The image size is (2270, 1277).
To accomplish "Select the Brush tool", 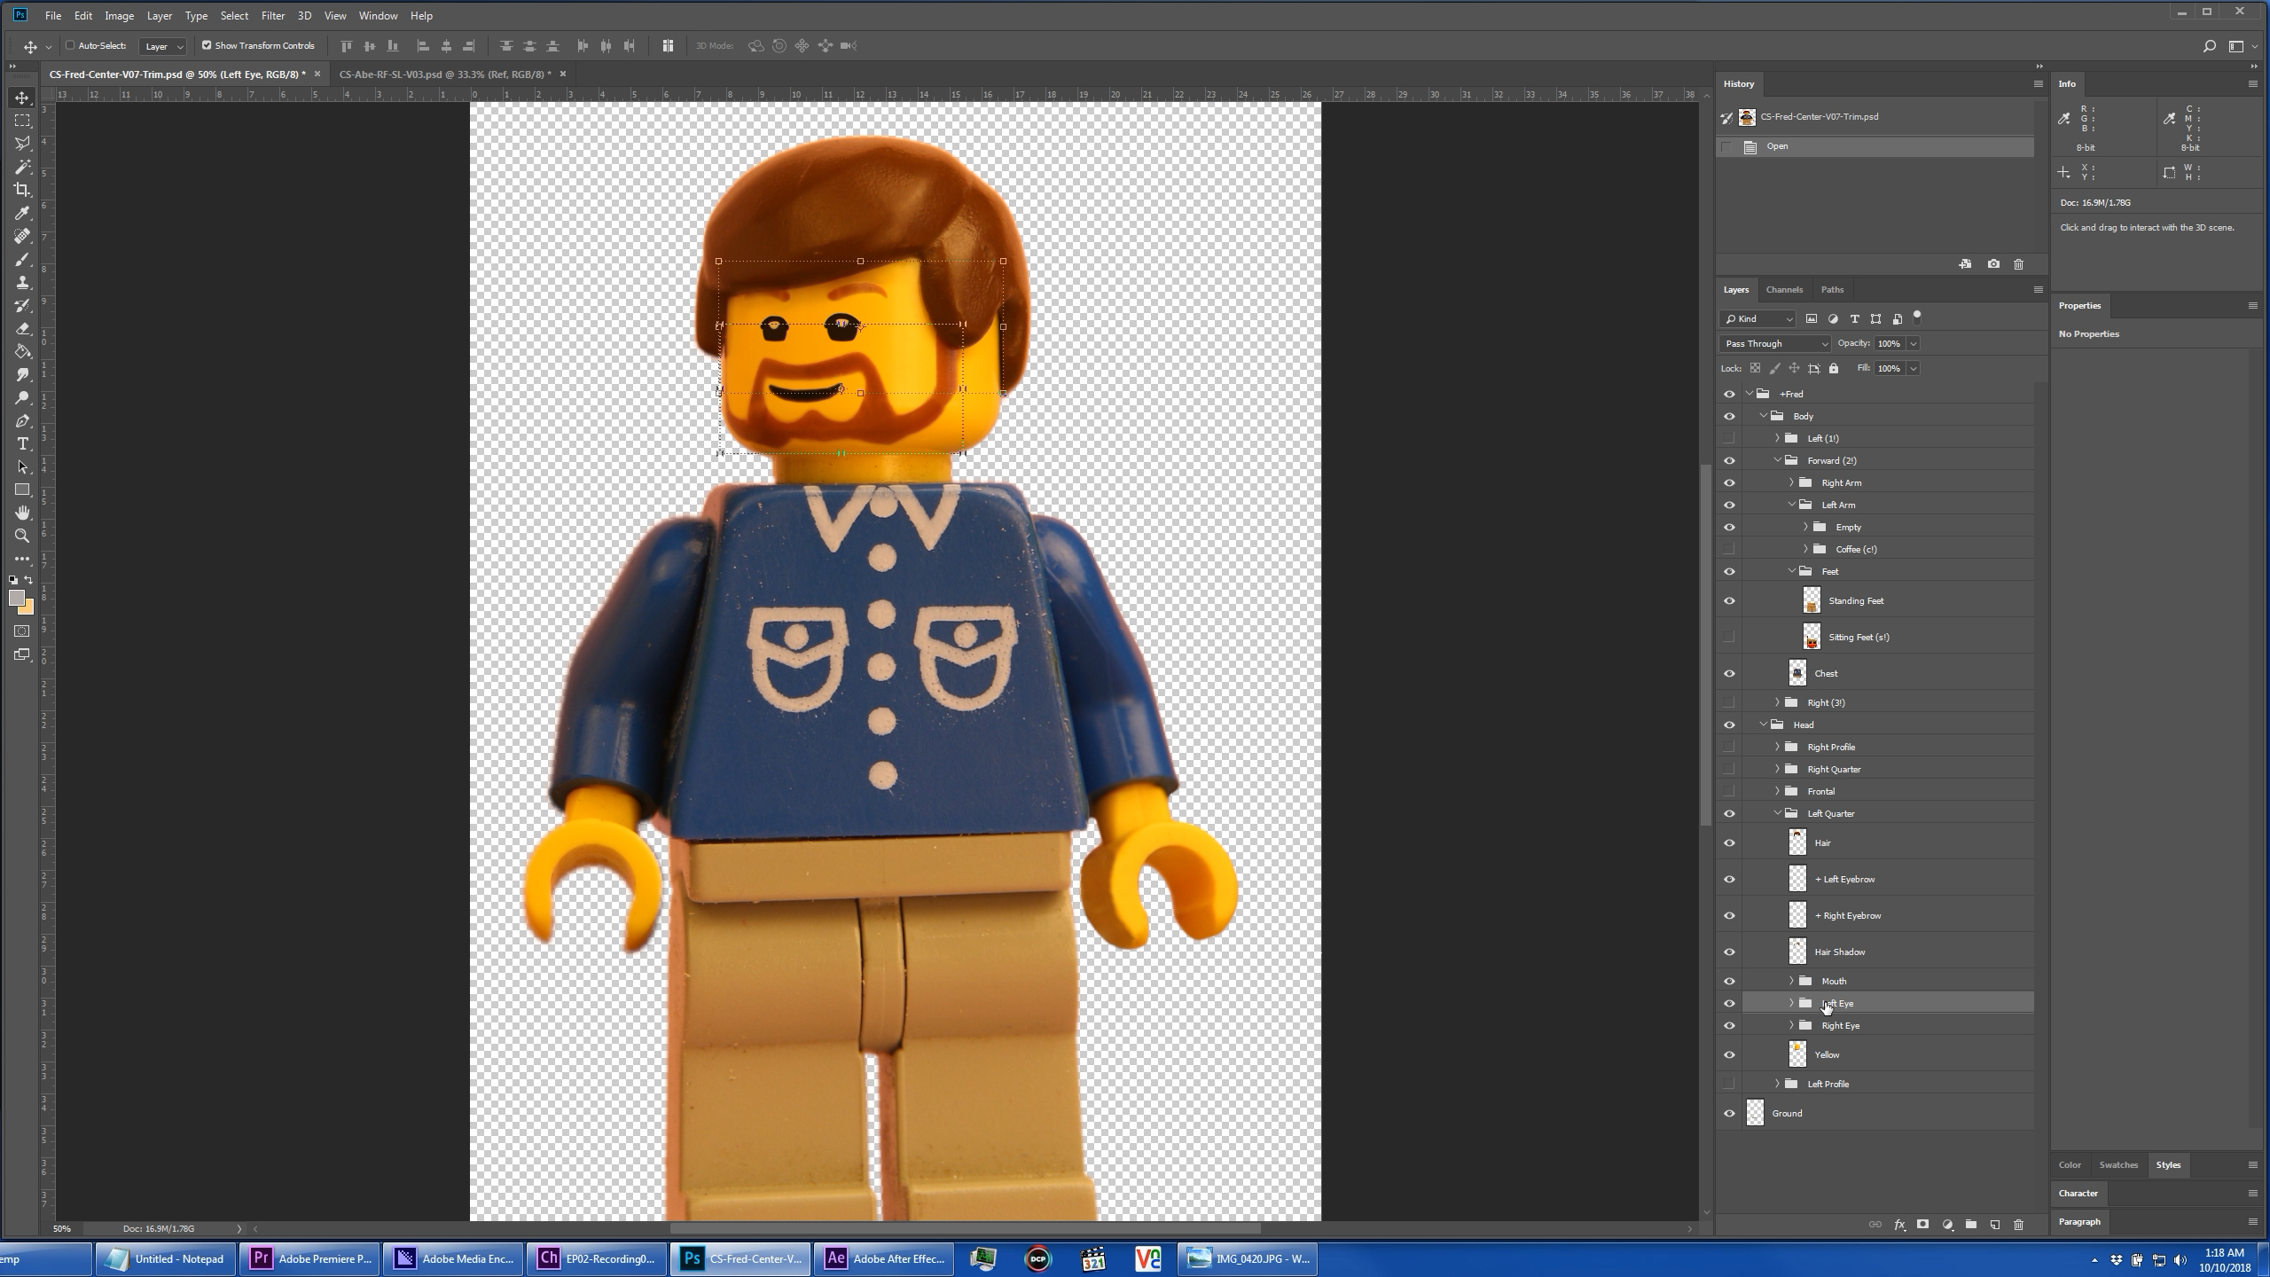I will click(x=22, y=259).
